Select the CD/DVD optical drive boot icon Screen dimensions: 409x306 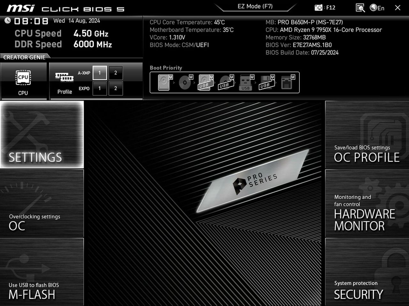point(185,83)
